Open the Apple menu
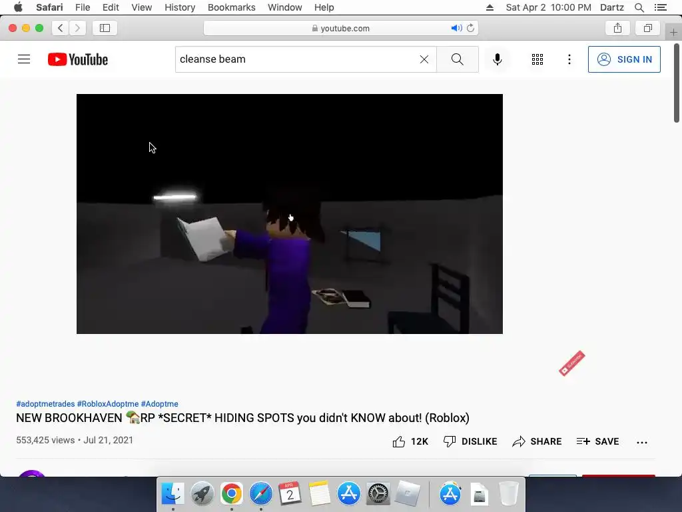Viewport: 682px width, 512px height. click(x=18, y=7)
